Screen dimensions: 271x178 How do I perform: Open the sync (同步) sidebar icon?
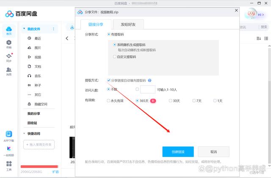pyautogui.click(x=9, y=56)
